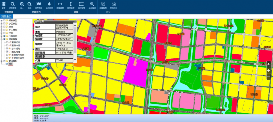Uncheck the 总体规划 layer checkbox
The height and width of the screenshot is (122, 273).
[x=7, y=49]
